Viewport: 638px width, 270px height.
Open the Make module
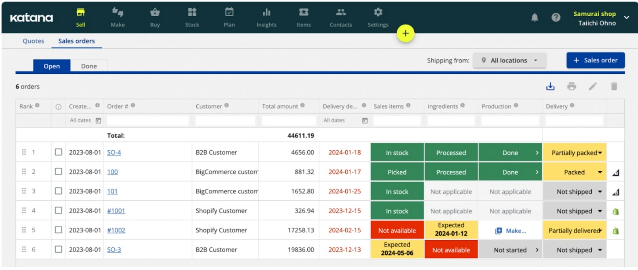pyautogui.click(x=118, y=18)
